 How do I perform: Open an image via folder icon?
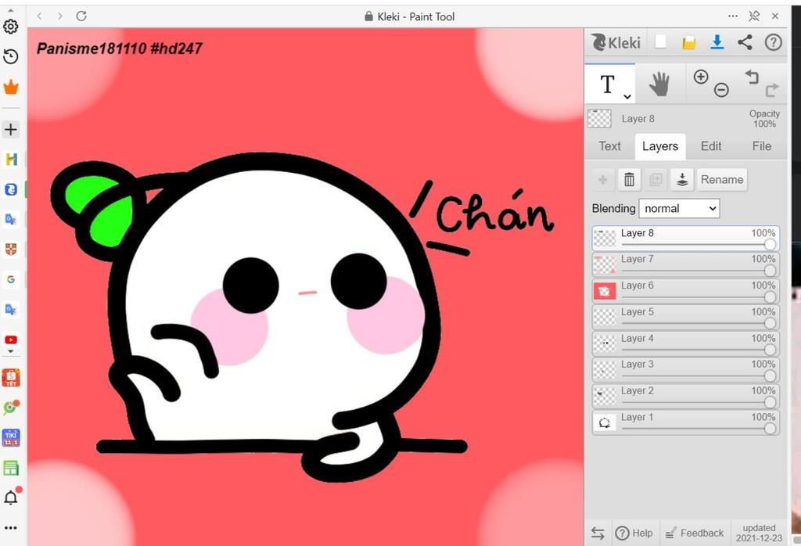pos(689,43)
